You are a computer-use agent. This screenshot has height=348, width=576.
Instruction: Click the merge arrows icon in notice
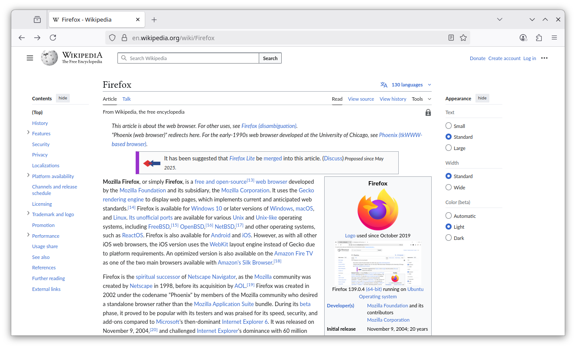(152, 163)
